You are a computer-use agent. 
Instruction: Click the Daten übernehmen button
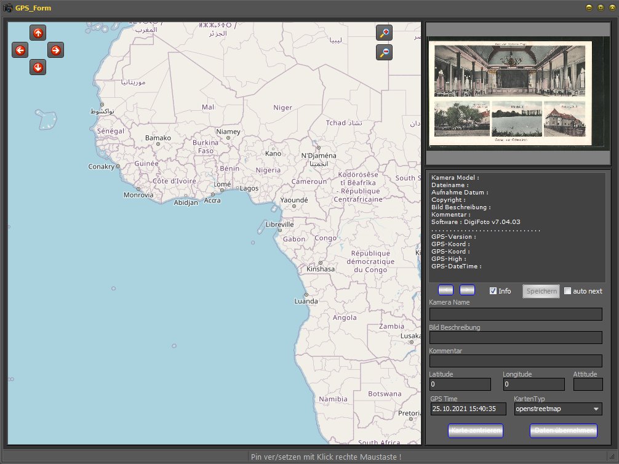click(565, 431)
